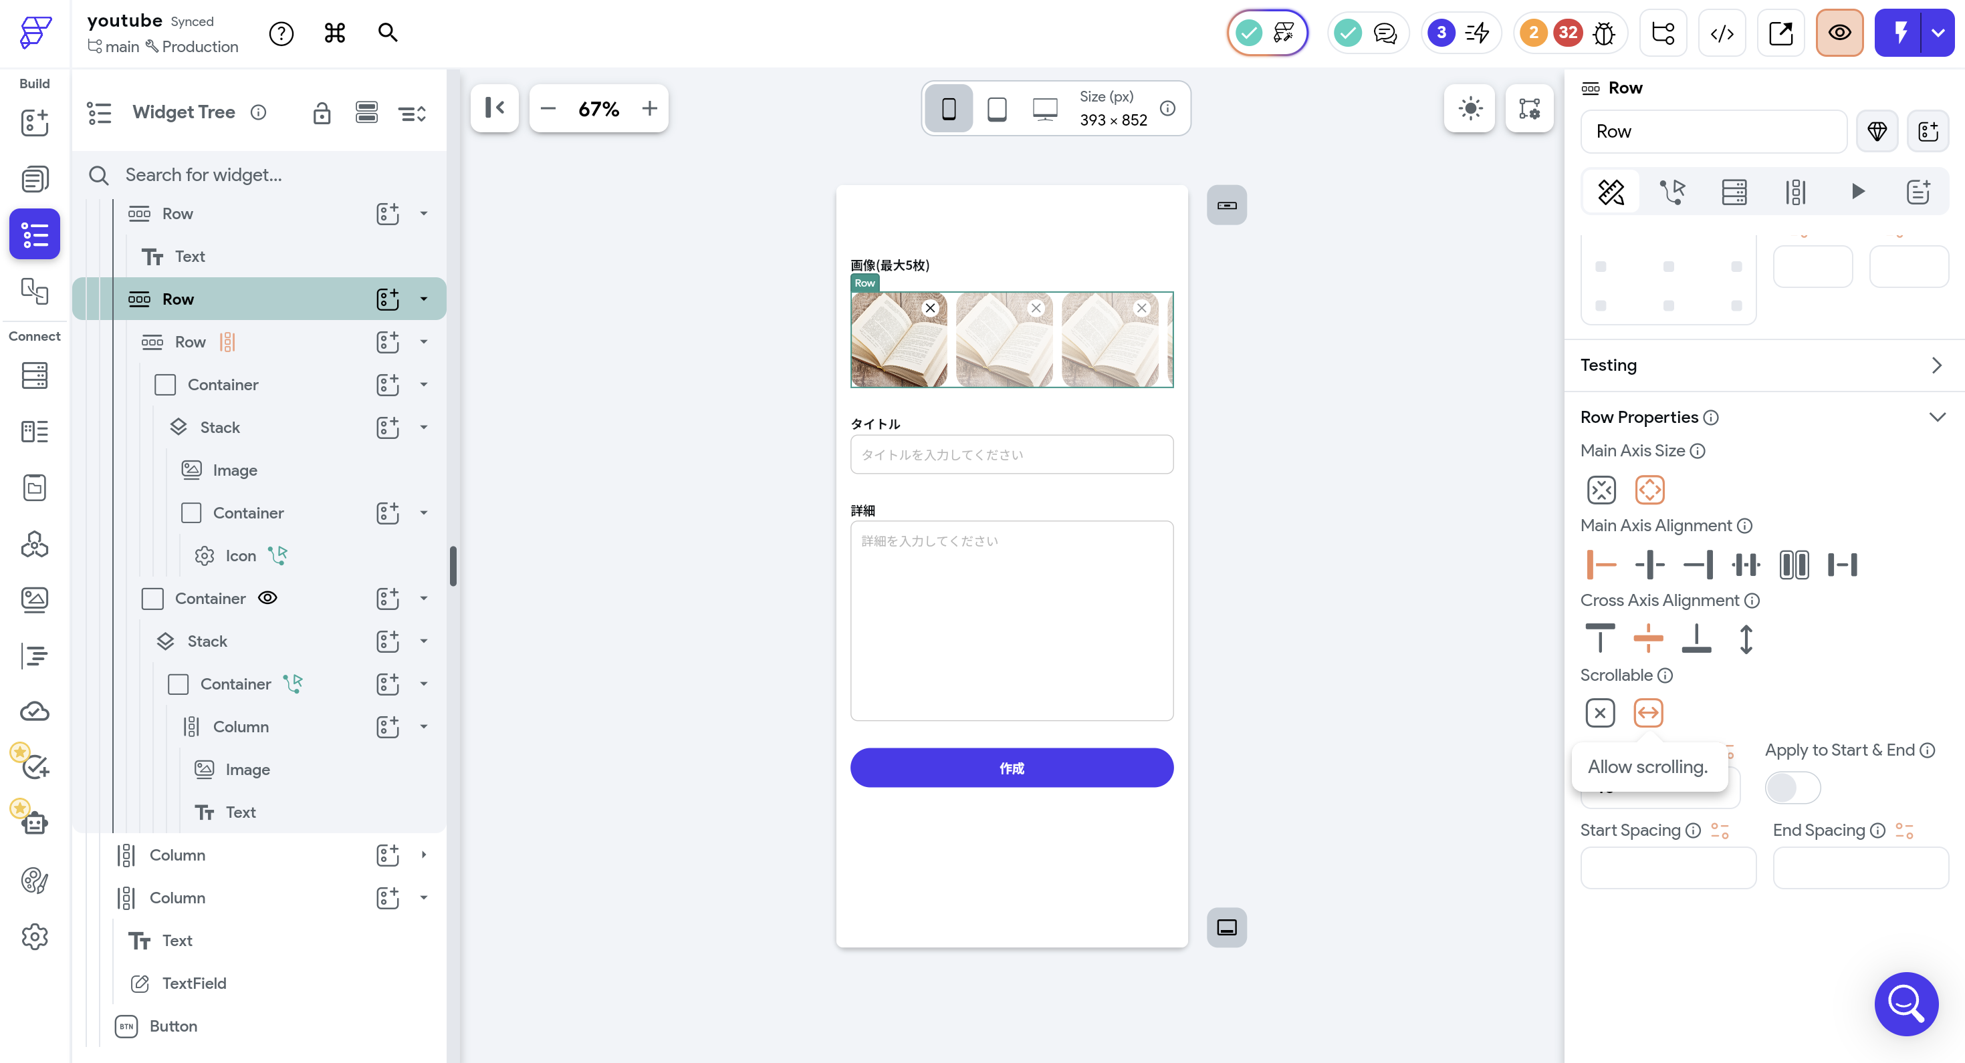Open Firestore database icon in left sidebar
1965x1063 pixels.
point(34,375)
